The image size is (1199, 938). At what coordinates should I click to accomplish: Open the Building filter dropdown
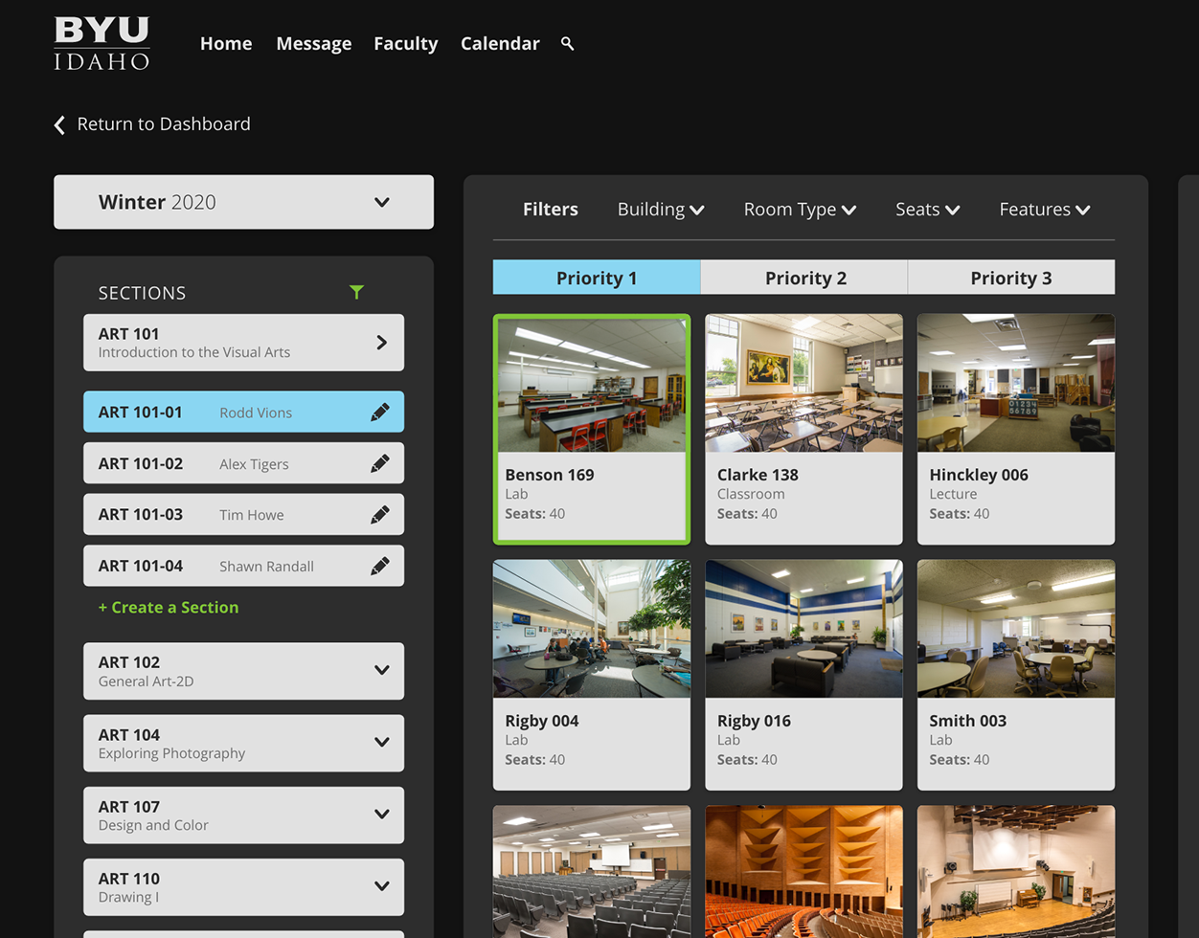tap(661, 210)
